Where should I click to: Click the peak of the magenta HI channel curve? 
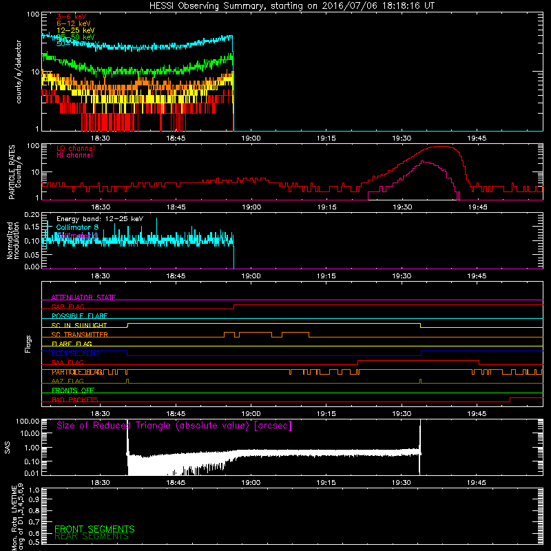pyautogui.click(x=423, y=161)
